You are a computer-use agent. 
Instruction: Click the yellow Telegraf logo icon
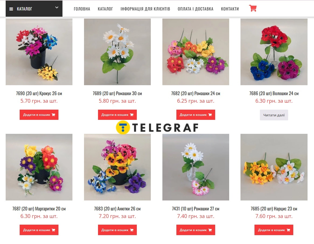tap(123, 127)
